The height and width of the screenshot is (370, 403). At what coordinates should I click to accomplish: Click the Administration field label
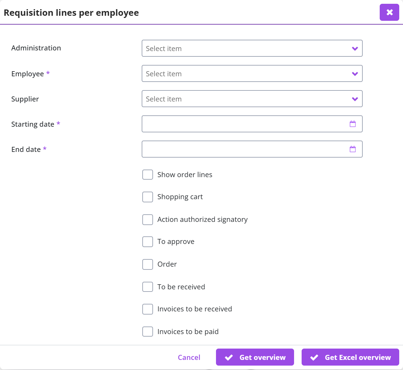pyautogui.click(x=36, y=48)
